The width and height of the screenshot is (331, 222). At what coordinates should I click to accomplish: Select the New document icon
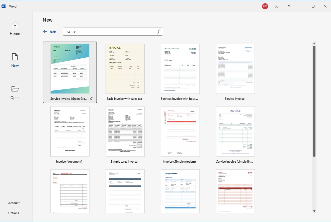click(x=15, y=57)
